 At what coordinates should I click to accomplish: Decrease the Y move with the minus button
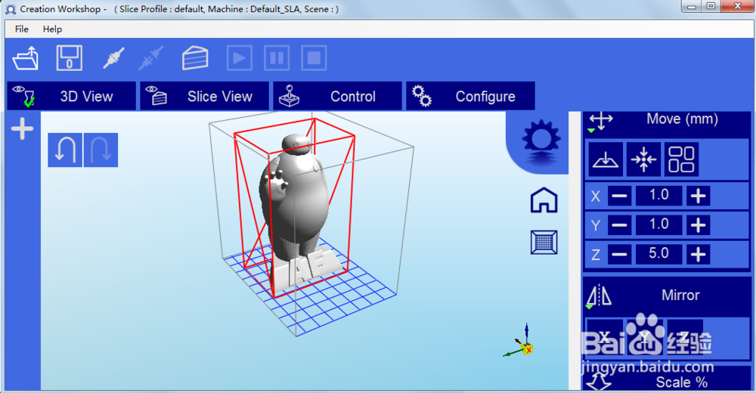coord(620,225)
